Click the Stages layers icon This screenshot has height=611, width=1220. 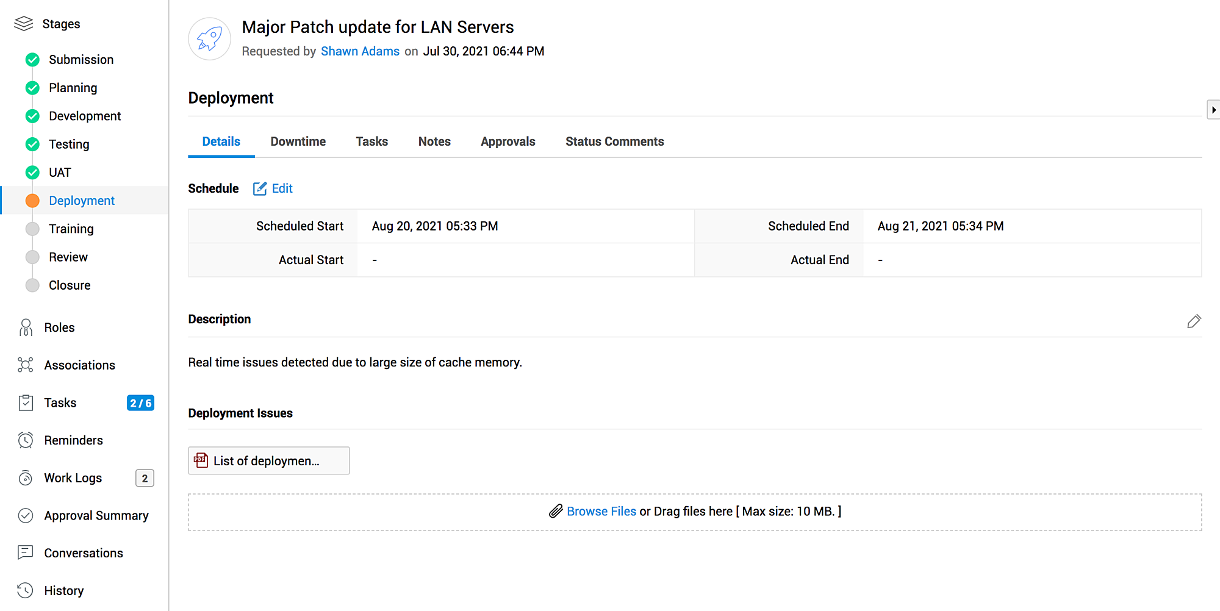point(23,24)
